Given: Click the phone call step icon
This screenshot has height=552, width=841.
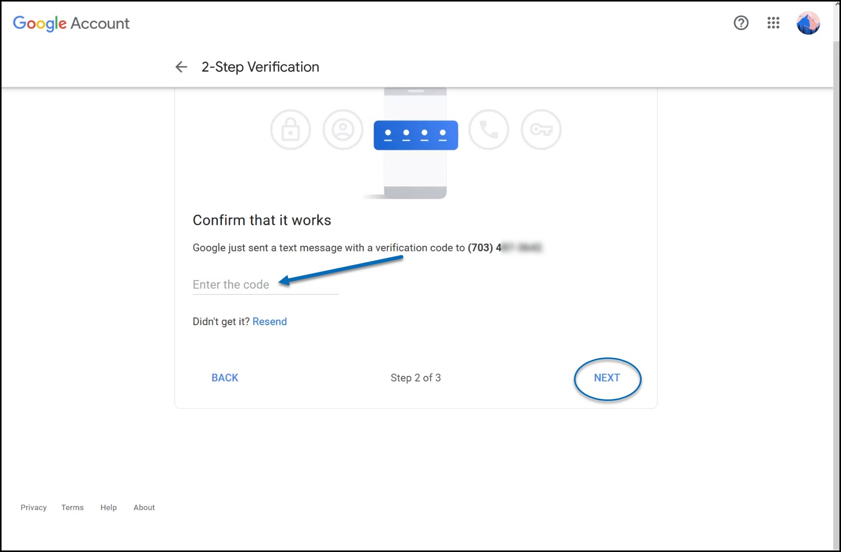Looking at the screenshot, I should tap(489, 130).
